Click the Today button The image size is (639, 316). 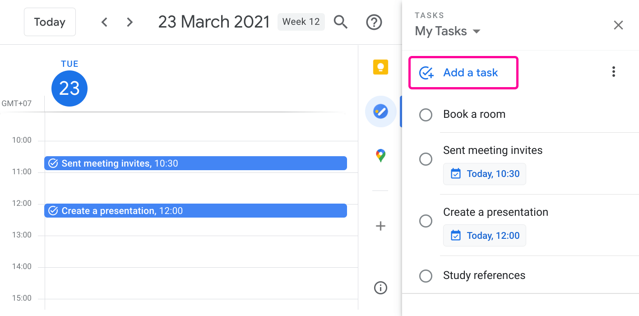[50, 22]
